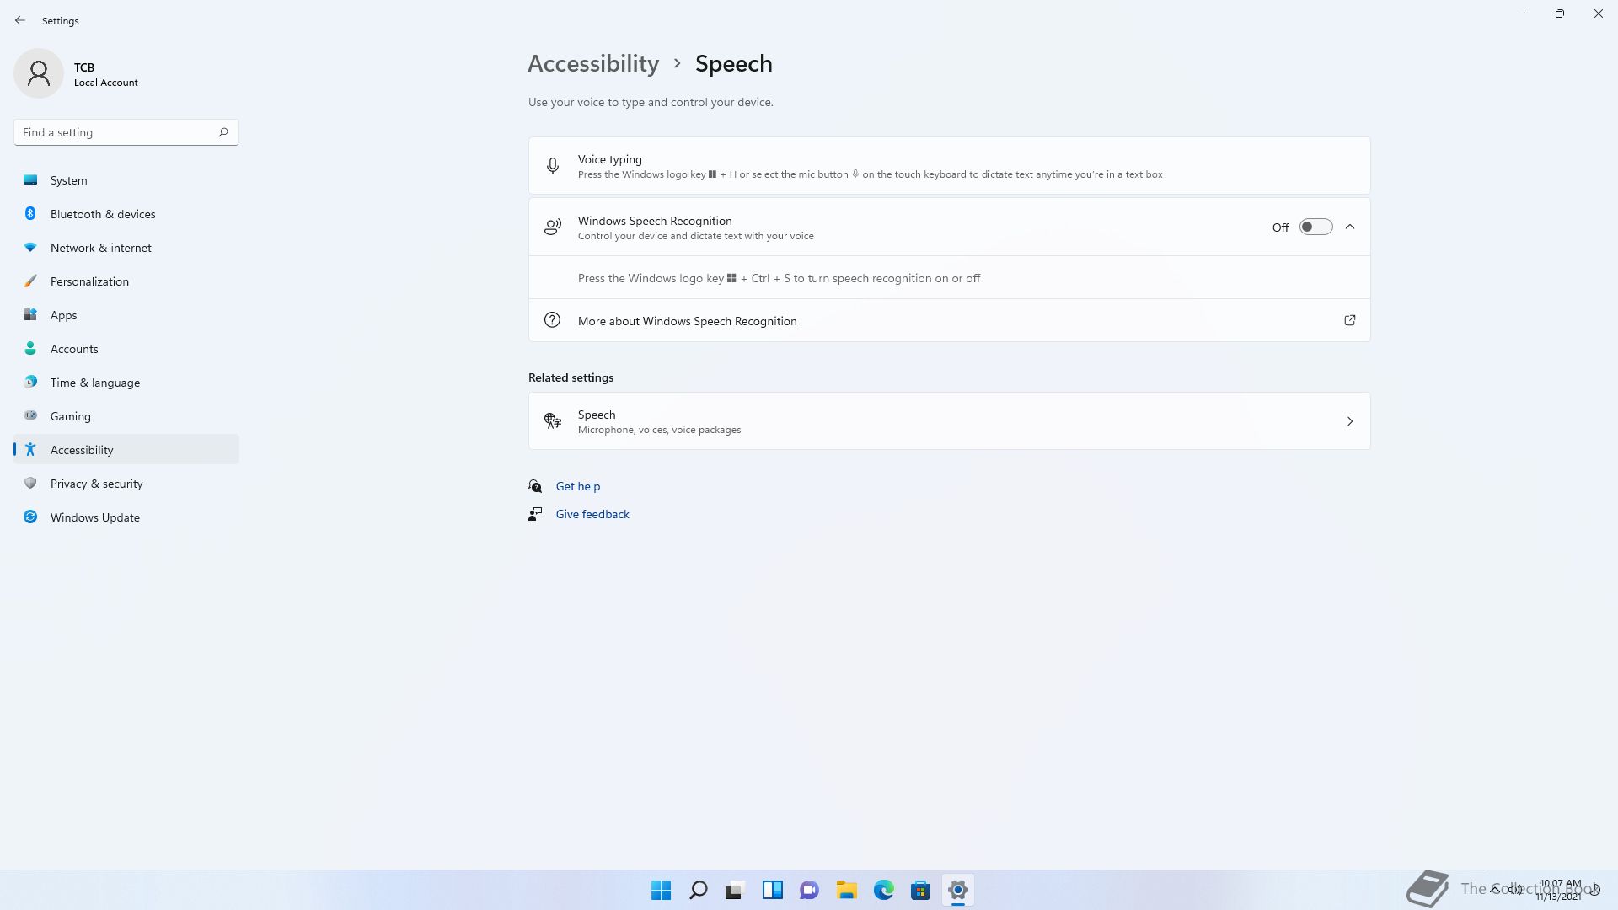The height and width of the screenshot is (910, 1618).
Task: Click the Bluetooth icon in sidebar
Action: click(30, 213)
